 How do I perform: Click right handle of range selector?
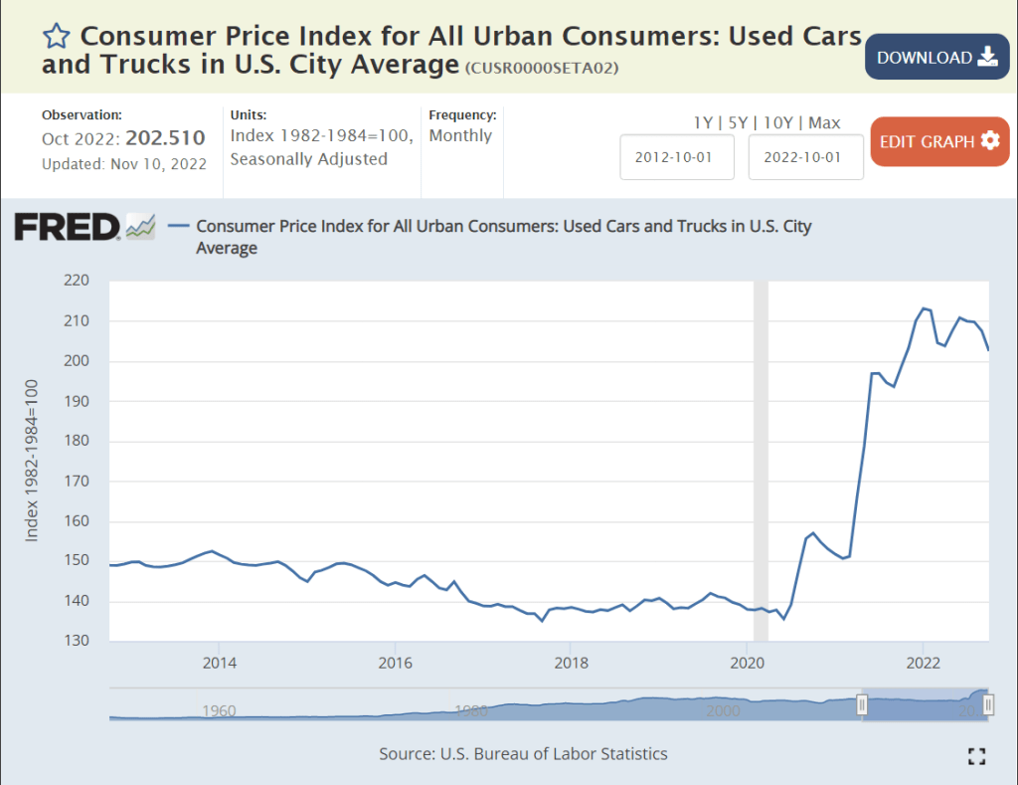pos(988,704)
